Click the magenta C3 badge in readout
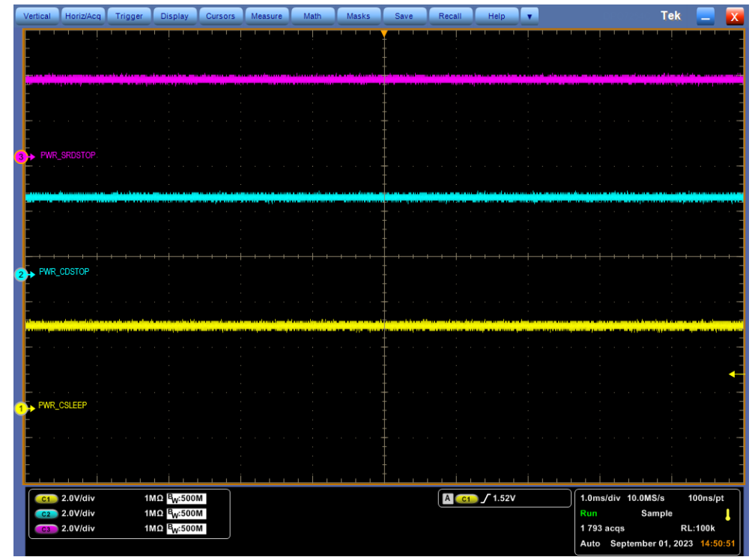The height and width of the screenshot is (560, 755). click(x=45, y=529)
